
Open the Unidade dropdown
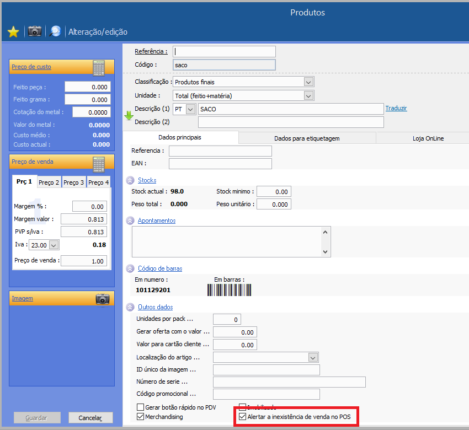tap(308, 96)
